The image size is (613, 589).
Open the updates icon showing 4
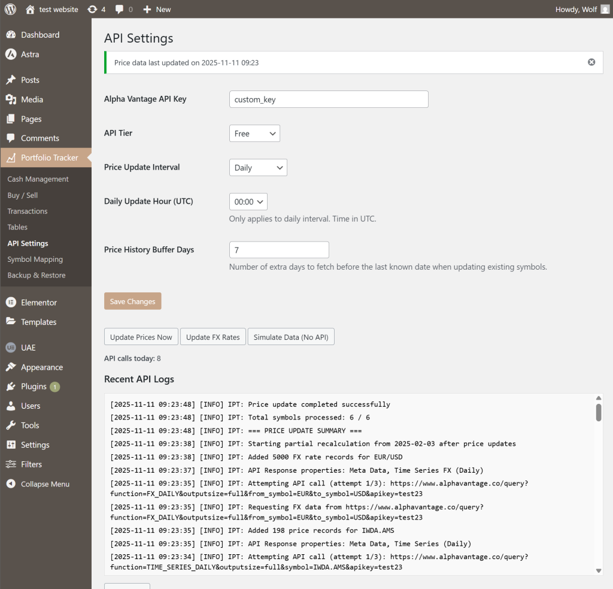[92, 9]
